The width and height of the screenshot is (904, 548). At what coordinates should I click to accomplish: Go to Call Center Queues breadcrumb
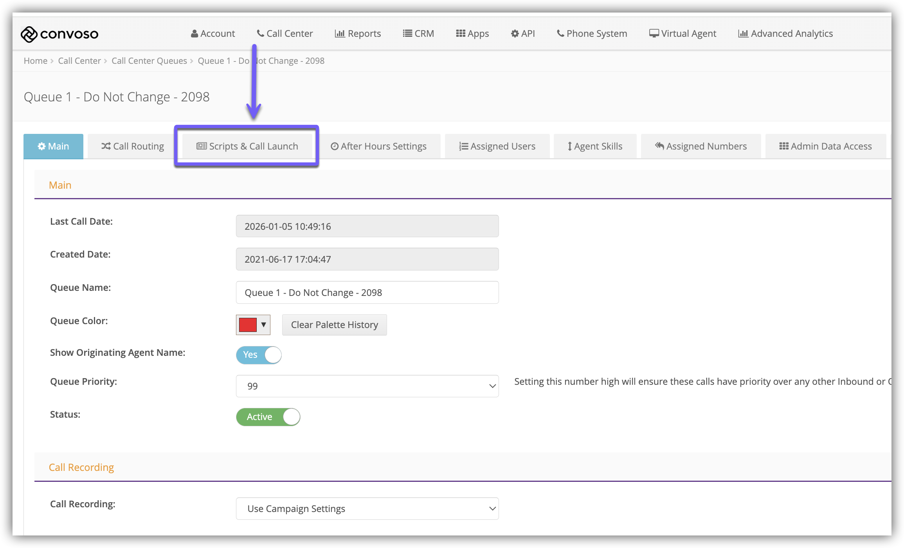click(x=149, y=61)
